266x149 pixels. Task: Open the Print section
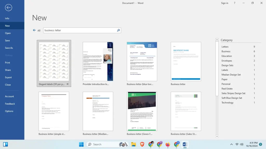pyautogui.click(x=8, y=63)
